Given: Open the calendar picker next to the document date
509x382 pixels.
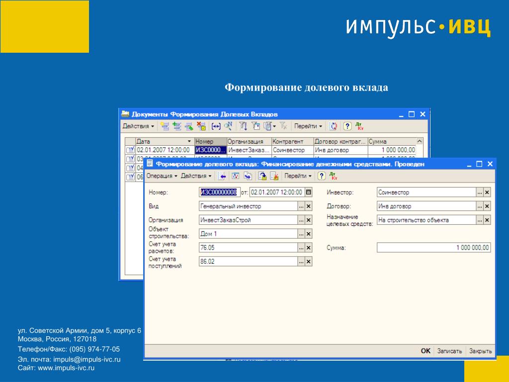Looking at the screenshot, I should (x=309, y=192).
